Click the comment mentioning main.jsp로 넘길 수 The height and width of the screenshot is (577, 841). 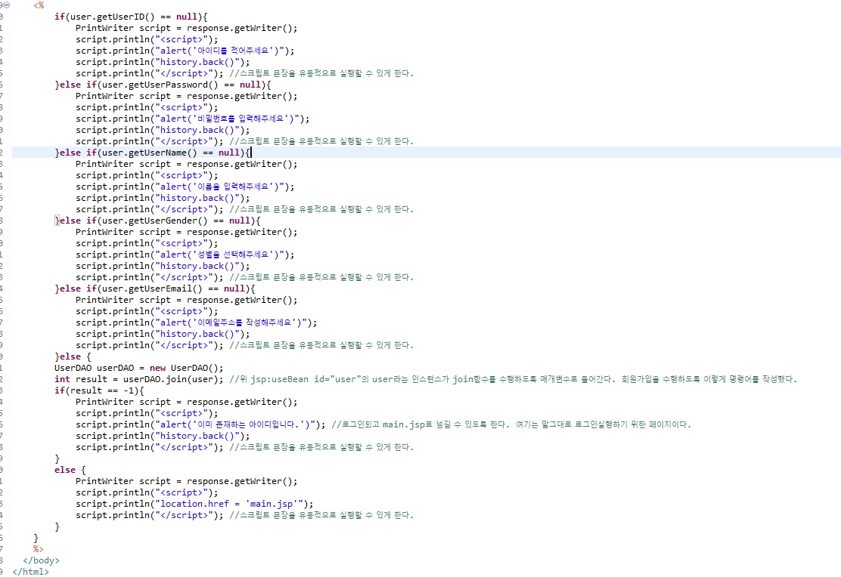pos(511,425)
